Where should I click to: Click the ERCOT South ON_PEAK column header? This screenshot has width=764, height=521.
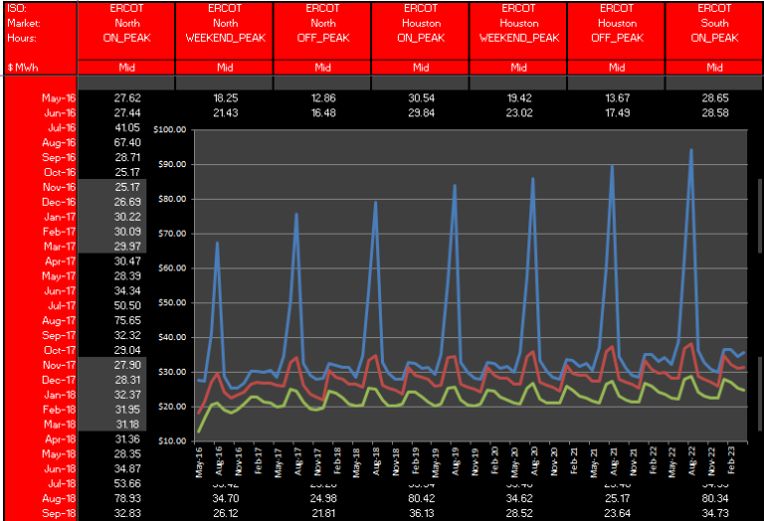(x=714, y=23)
